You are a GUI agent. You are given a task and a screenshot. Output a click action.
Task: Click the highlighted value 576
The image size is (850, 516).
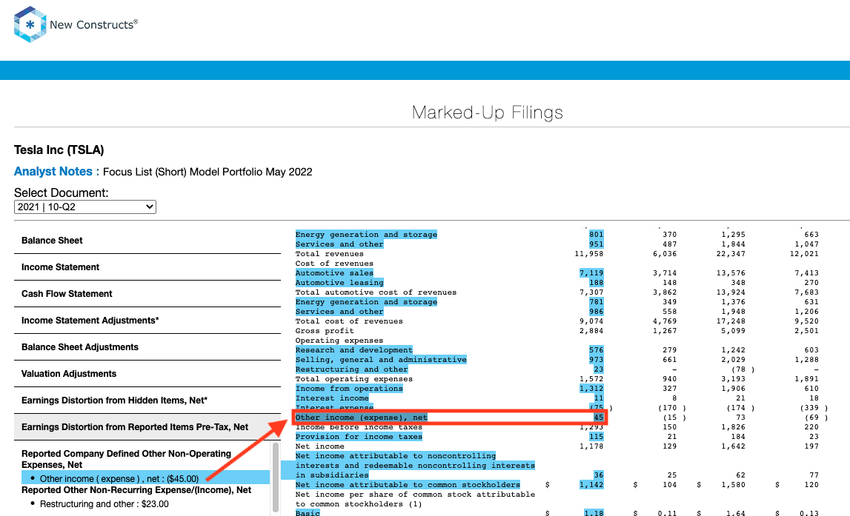click(x=596, y=350)
